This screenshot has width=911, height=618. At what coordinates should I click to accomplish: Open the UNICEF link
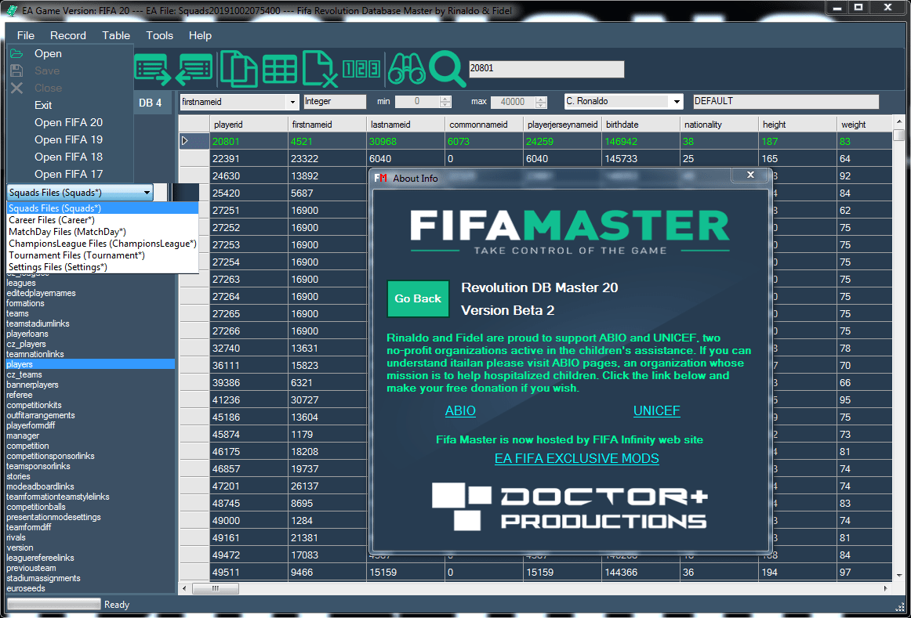click(x=656, y=411)
